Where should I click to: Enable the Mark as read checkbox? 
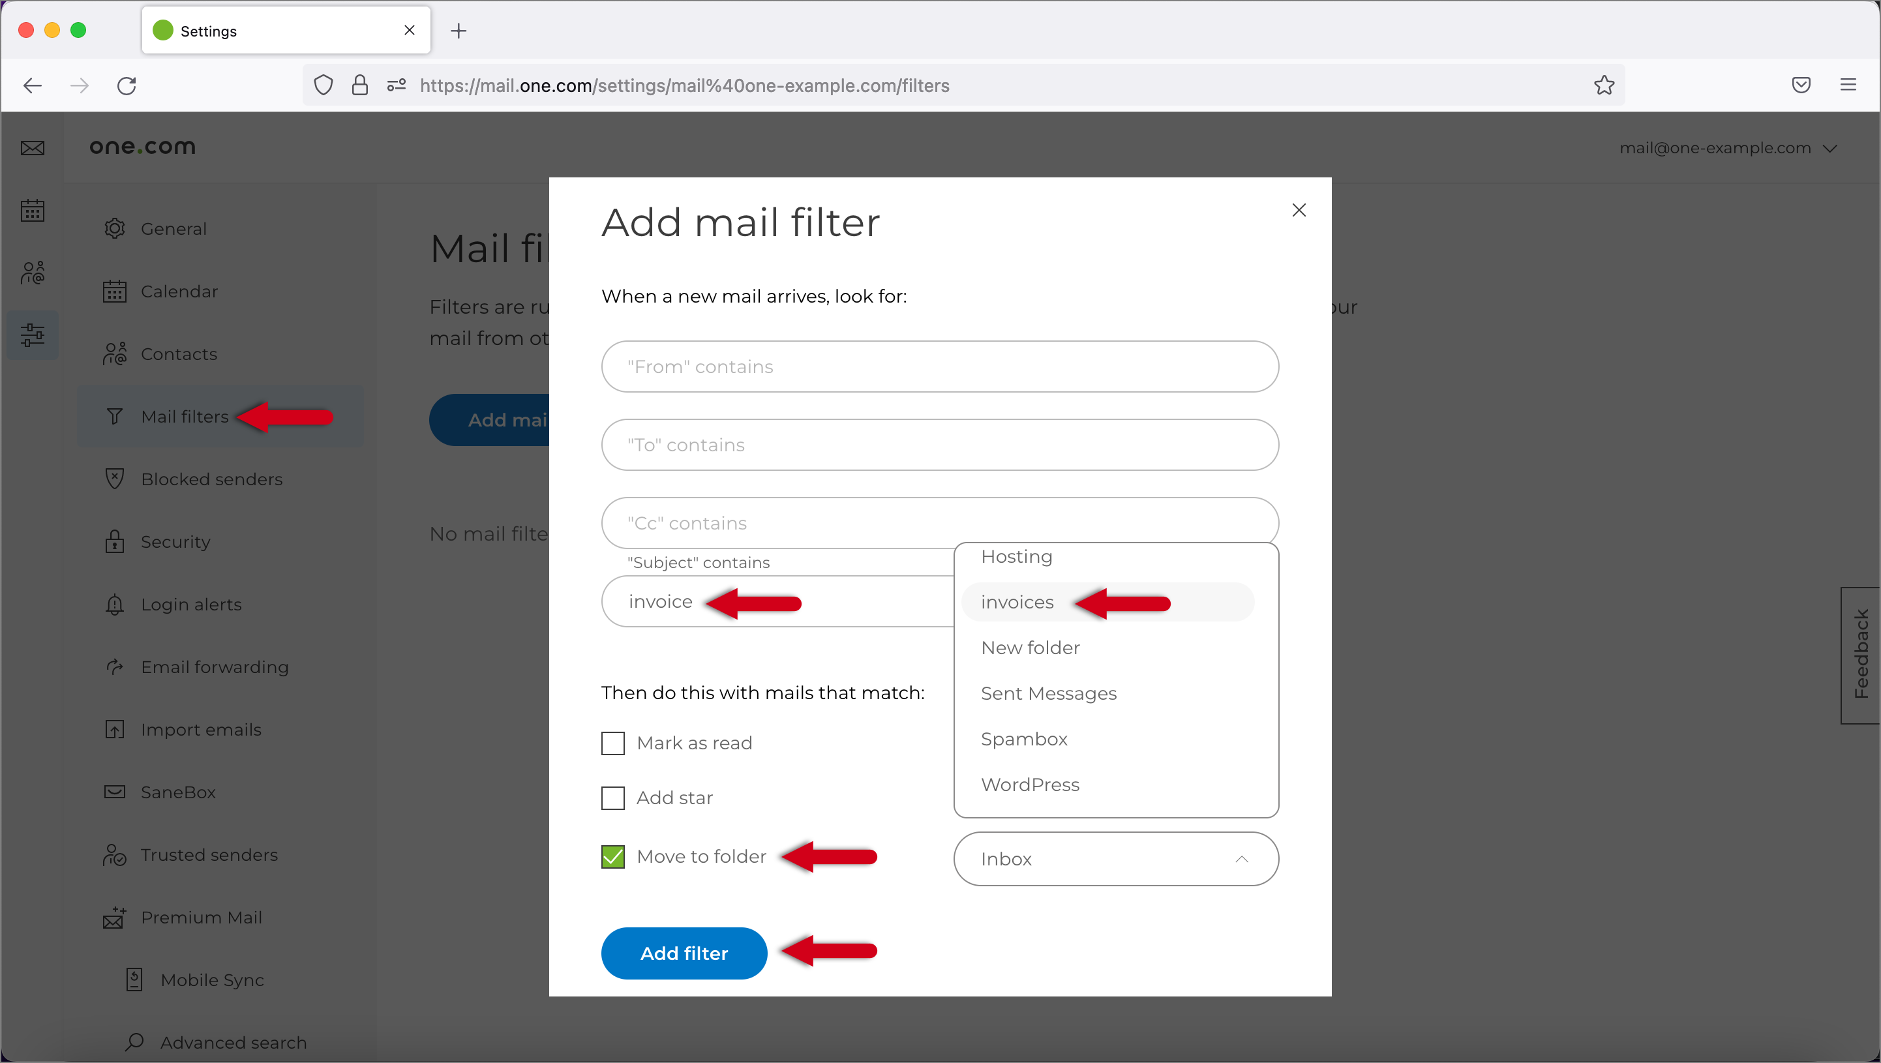pos(612,743)
